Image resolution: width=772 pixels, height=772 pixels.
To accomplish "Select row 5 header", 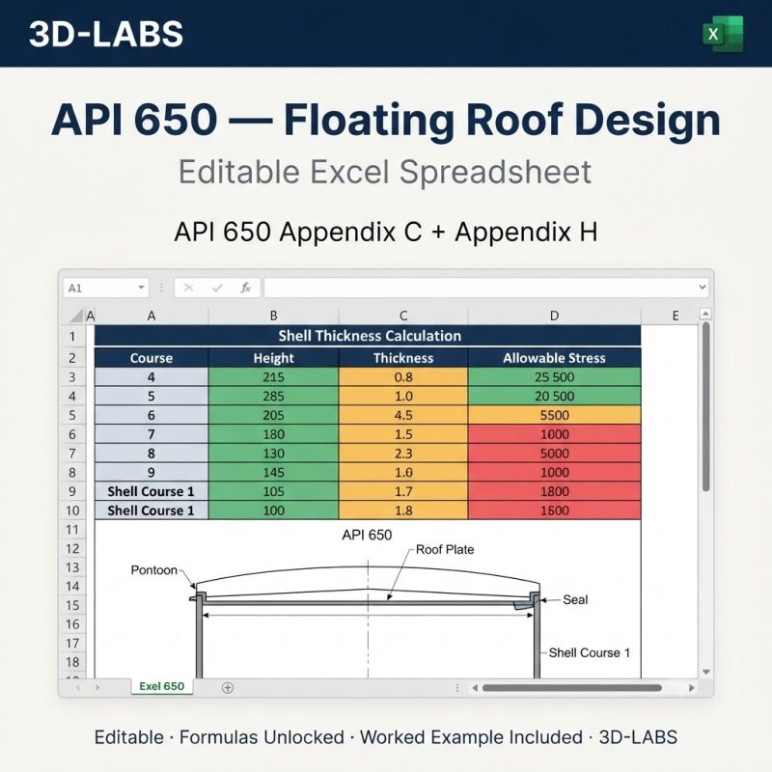I will 72,415.
